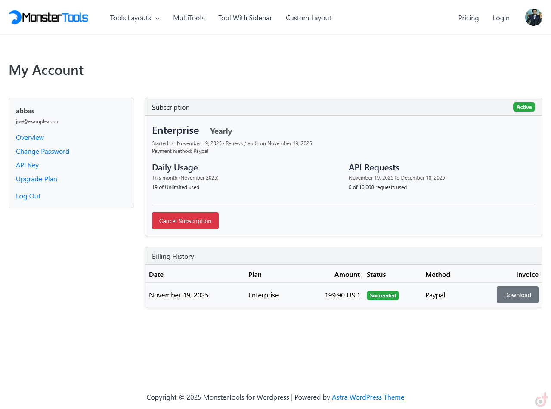Log Out of the account
Screen dimensions: 551x409
28,196
